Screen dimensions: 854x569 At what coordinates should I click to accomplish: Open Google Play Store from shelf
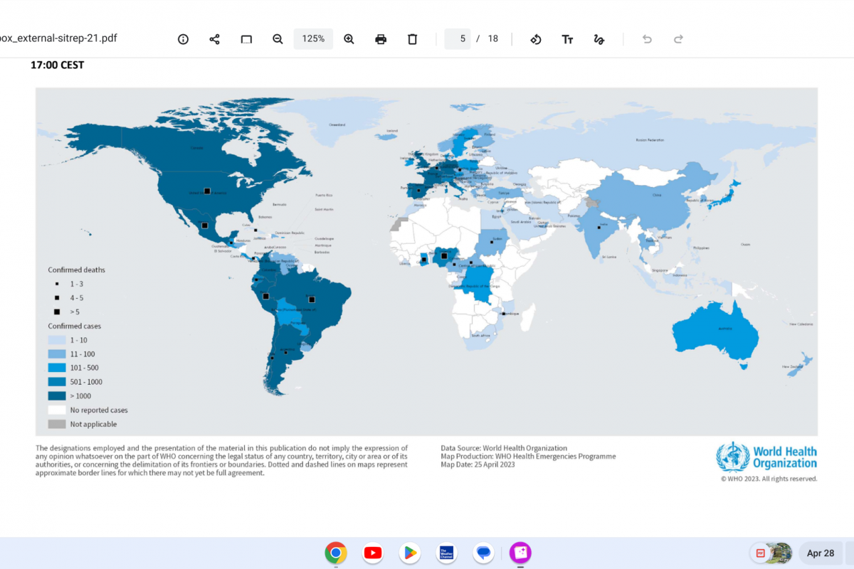(410, 553)
